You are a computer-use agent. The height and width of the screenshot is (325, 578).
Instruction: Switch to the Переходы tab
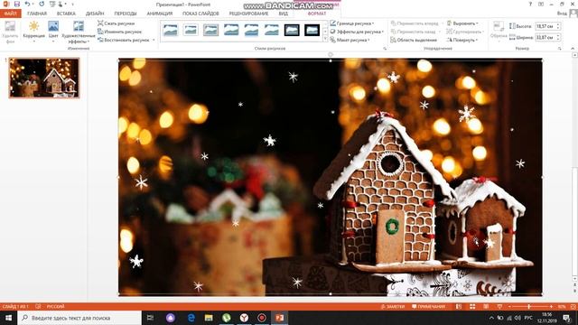click(x=126, y=14)
